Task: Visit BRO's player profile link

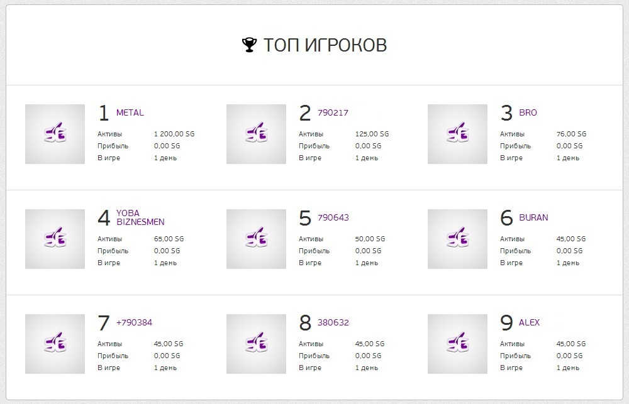Action: point(528,112)
